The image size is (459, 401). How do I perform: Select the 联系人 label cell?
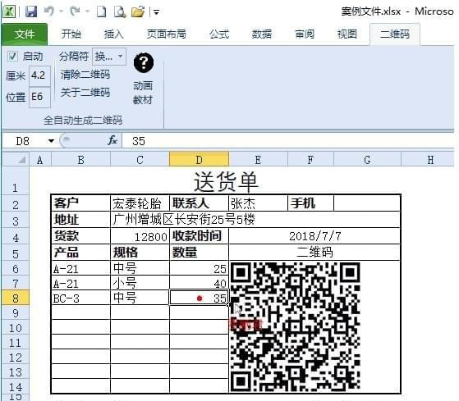[x=199, y=203]
